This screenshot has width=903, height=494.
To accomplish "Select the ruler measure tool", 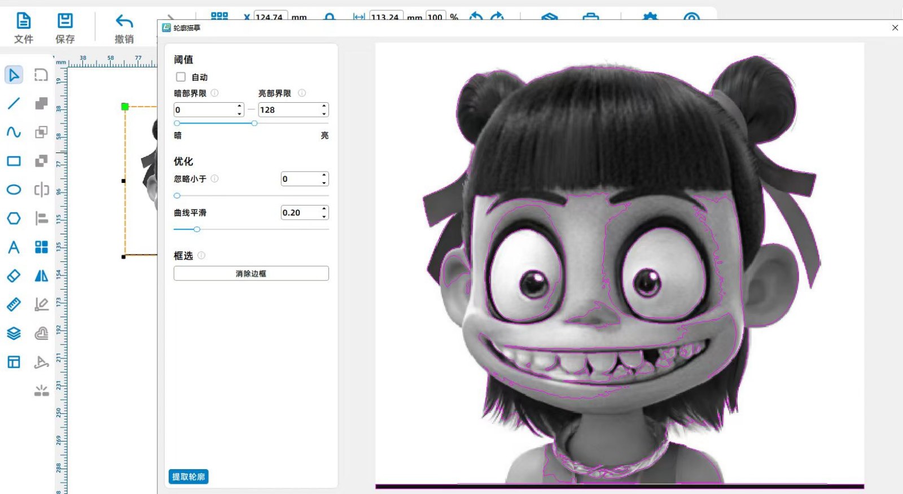I will tap(14, 304).
